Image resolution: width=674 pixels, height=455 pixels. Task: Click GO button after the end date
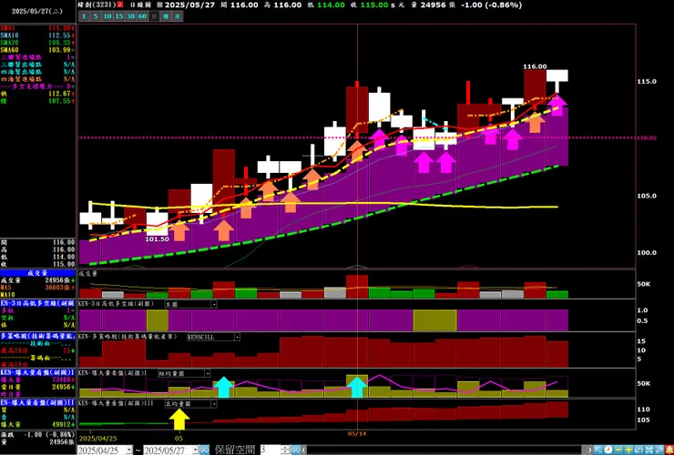(204, 450)
